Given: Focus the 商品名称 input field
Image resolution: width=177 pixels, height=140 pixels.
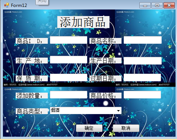Looking at the screenshot, I should point(143,40).
